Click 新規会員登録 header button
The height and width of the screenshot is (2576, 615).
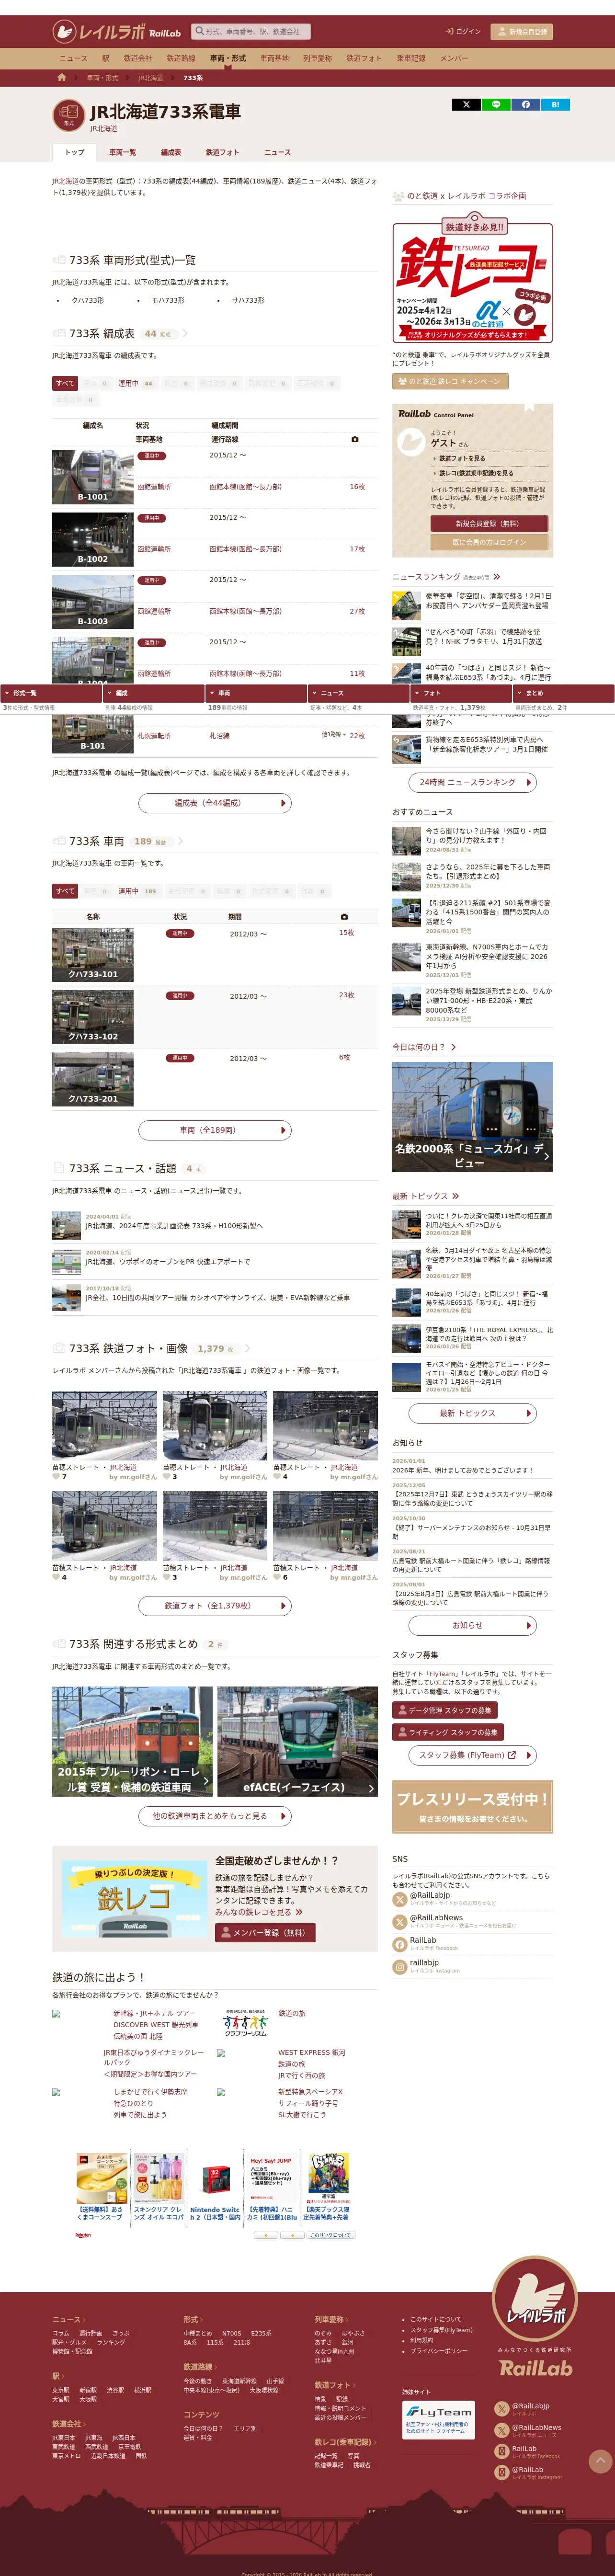click(522, 32)
